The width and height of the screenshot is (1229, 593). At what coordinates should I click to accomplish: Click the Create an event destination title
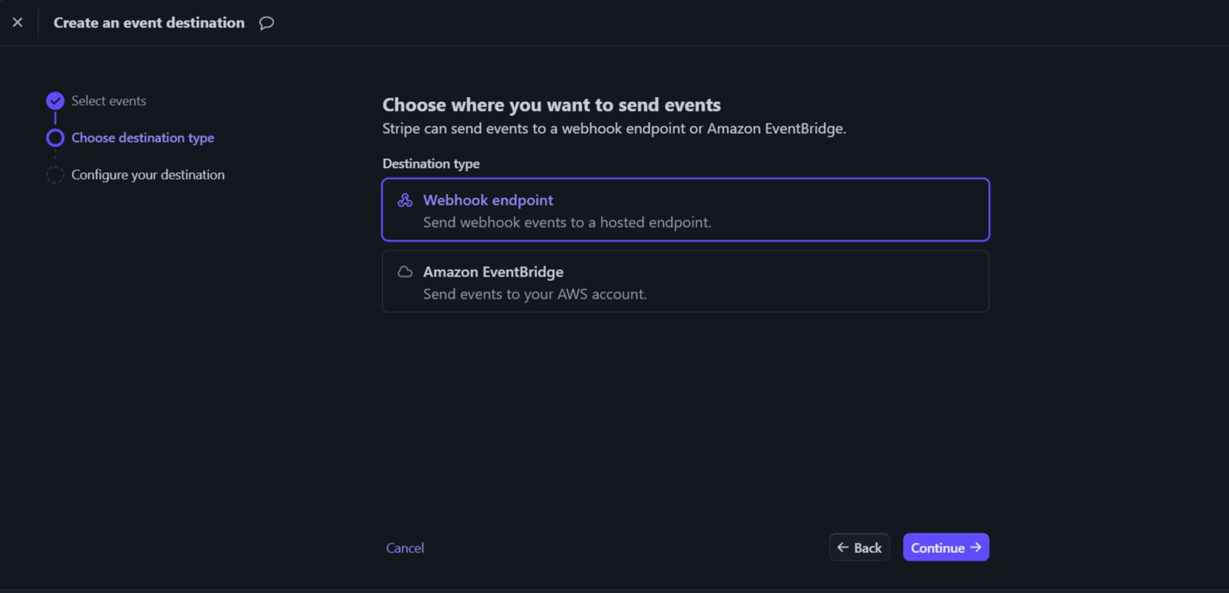[148, 22]
